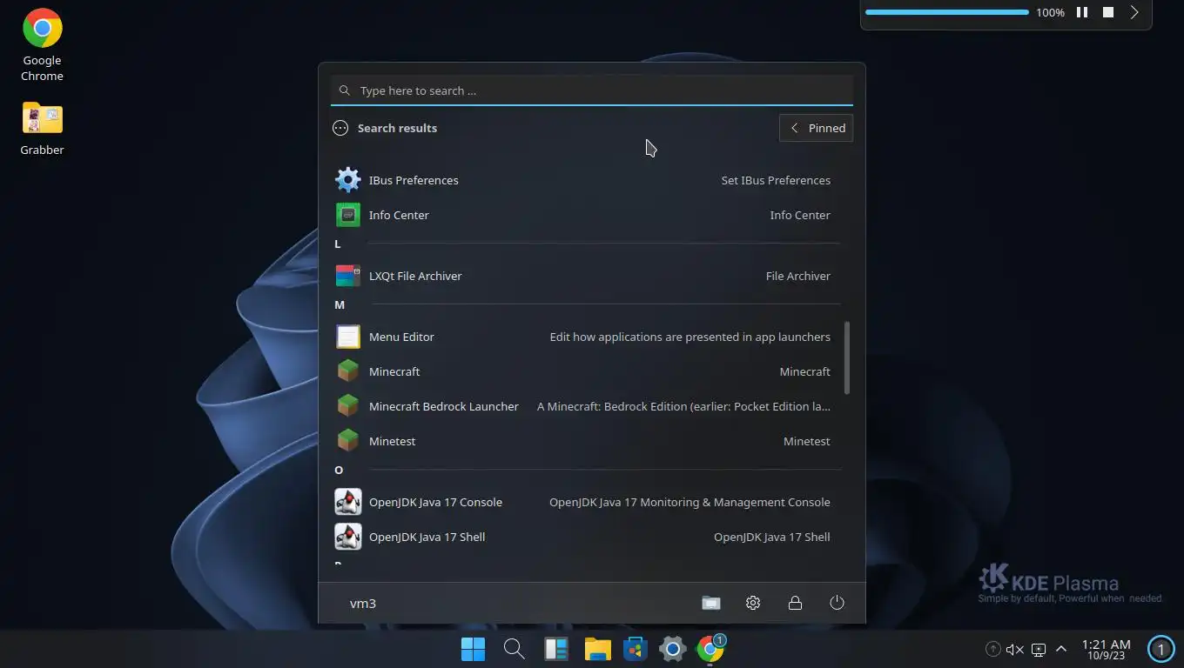Switch to Chrome in the taskbar
Image resolution: width=1184 pixels, height=668 pixels.
[x=710, y=648]
